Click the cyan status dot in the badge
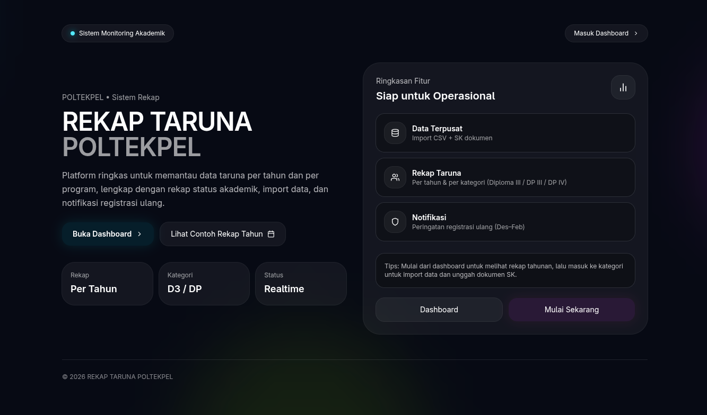Image resolution: width=707 pixels, height=415 pixels. pyautogui.click(x=73, y=33)
